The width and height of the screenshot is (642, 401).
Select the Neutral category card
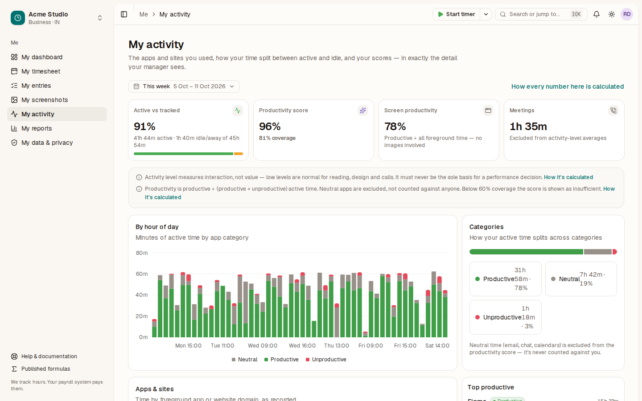coord(581,279)
